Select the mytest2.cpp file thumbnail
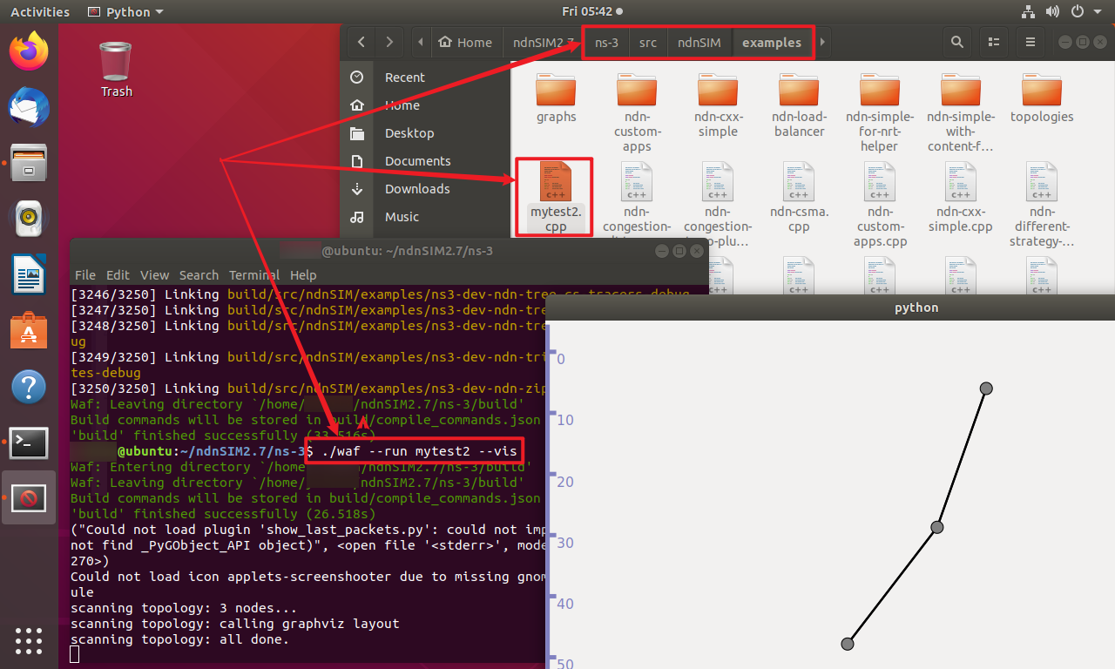The width and height of the screenshot is (1115, 669). 554,187
